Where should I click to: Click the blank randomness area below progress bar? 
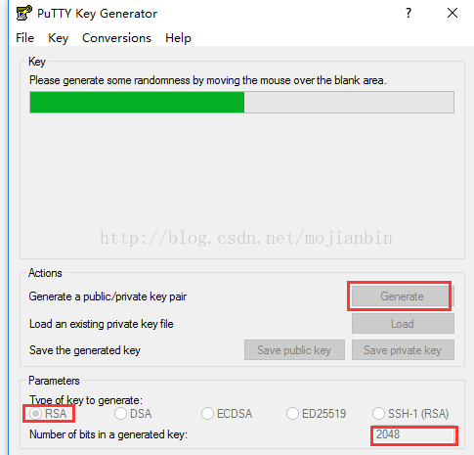[241, 184]
